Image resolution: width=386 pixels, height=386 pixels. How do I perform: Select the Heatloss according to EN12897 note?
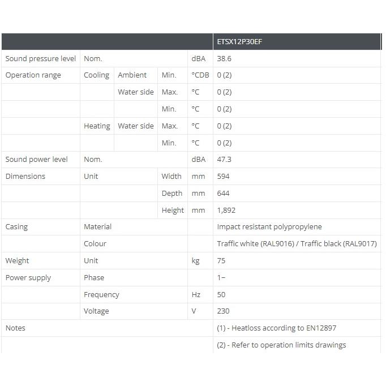point(276,328)
